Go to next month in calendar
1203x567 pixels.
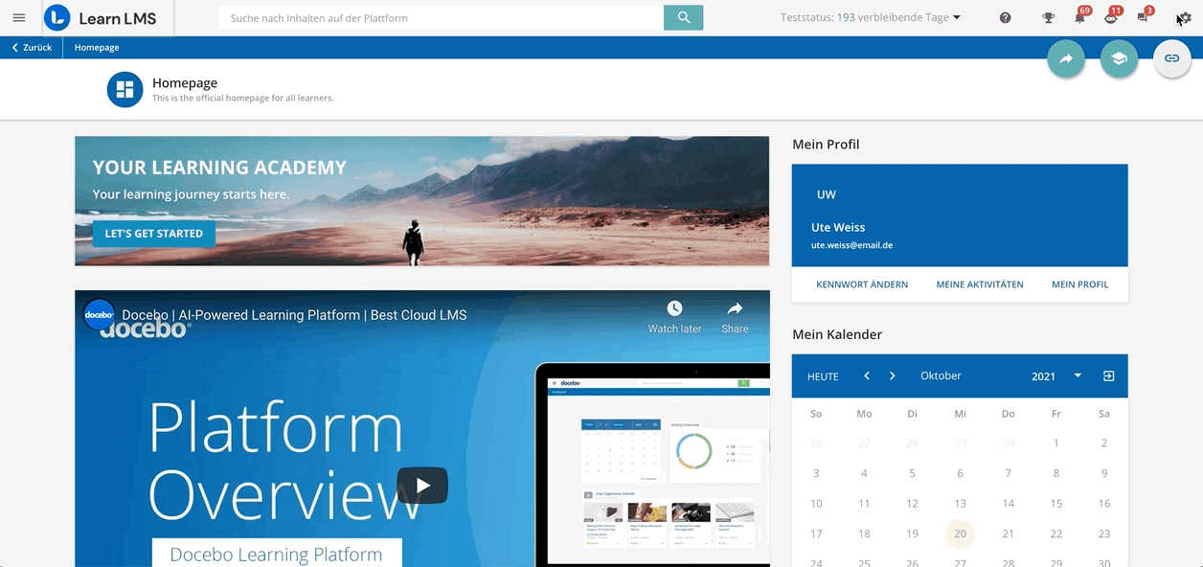[x=892, y=376]
